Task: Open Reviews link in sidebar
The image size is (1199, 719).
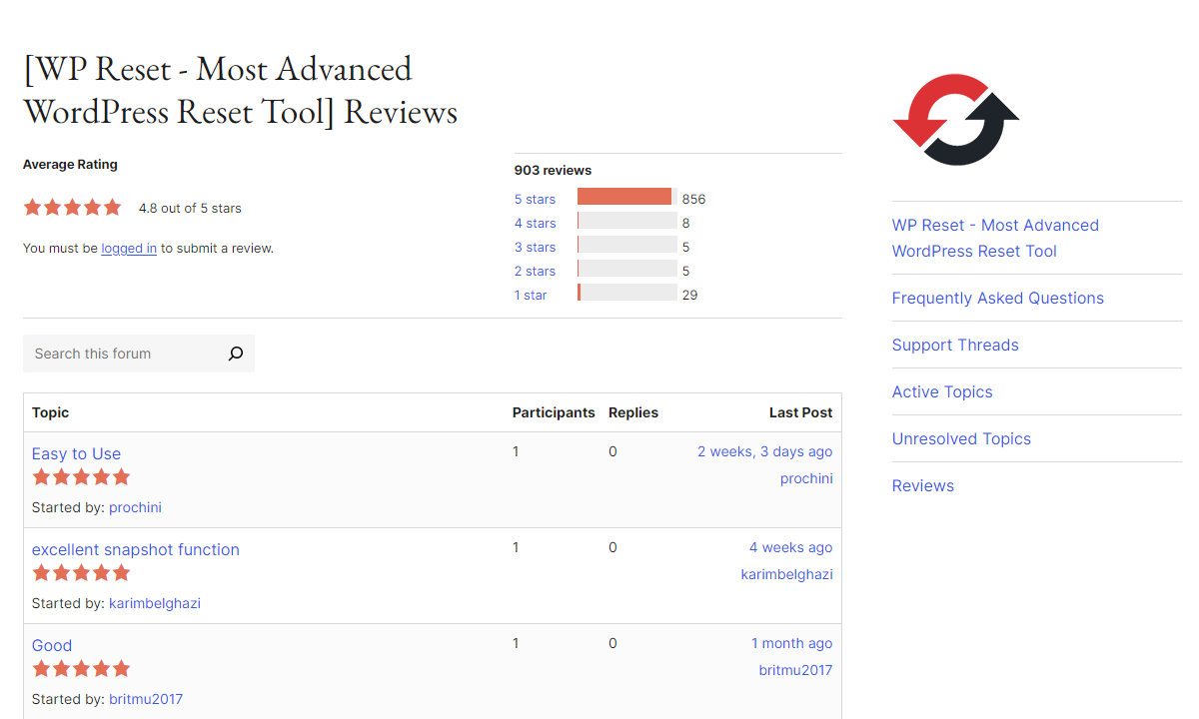Action: click(923, 485)
